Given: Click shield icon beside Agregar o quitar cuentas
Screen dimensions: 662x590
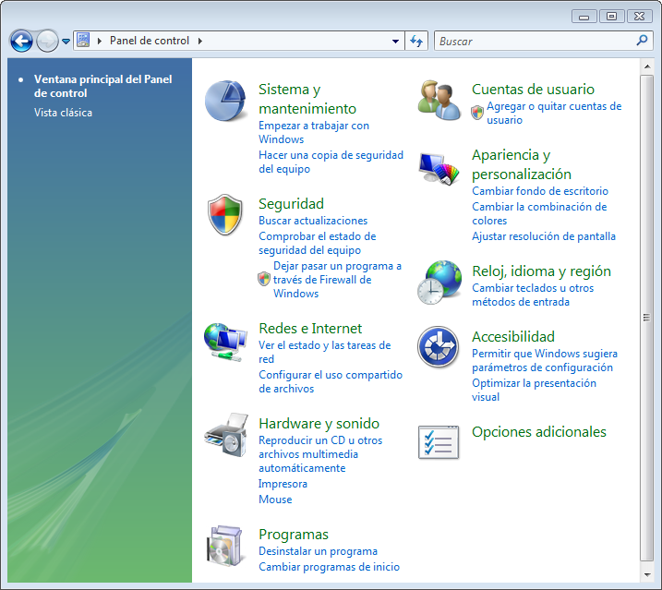Looking at the screenshot, I should (x=477, y=113).
